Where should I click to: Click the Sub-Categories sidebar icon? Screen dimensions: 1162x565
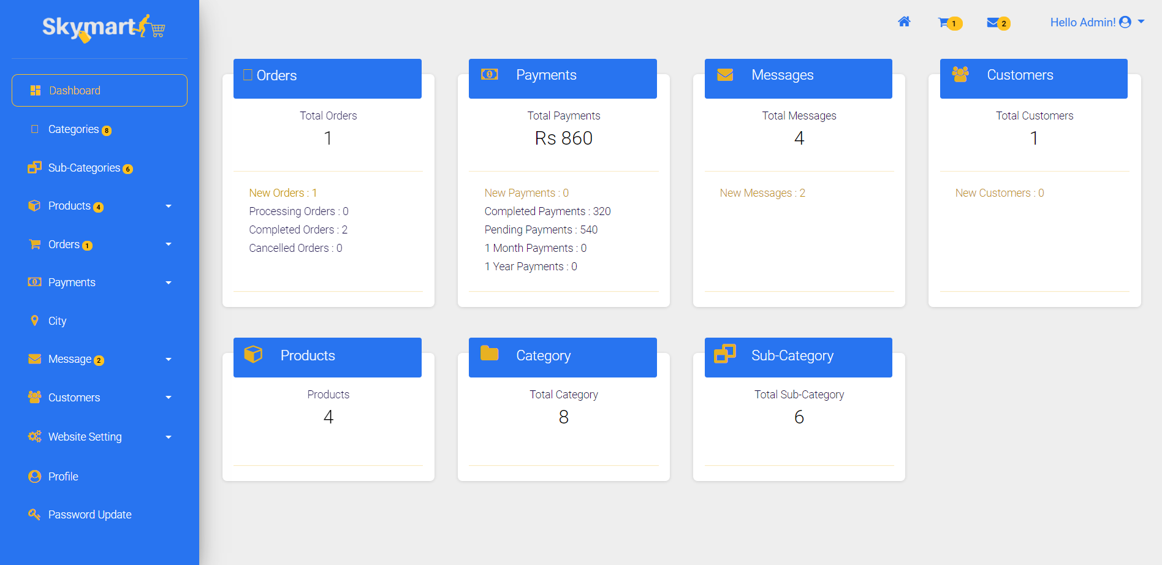[x=34, y=167]
